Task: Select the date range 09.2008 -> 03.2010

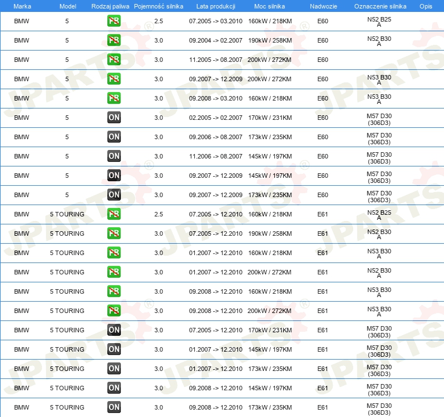Action: pos(216,98)
